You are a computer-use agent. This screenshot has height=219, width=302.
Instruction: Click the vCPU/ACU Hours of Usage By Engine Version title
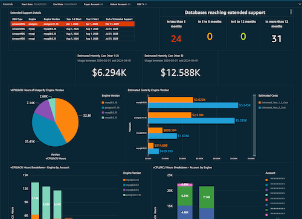pyautogui.click(x=37, y=90)
